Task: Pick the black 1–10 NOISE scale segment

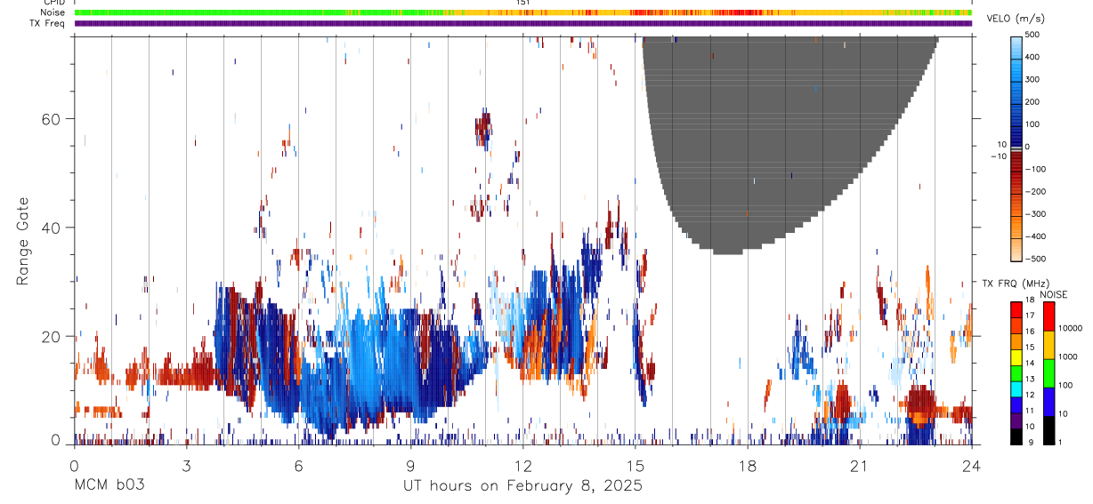Action: pos(1048,428)
